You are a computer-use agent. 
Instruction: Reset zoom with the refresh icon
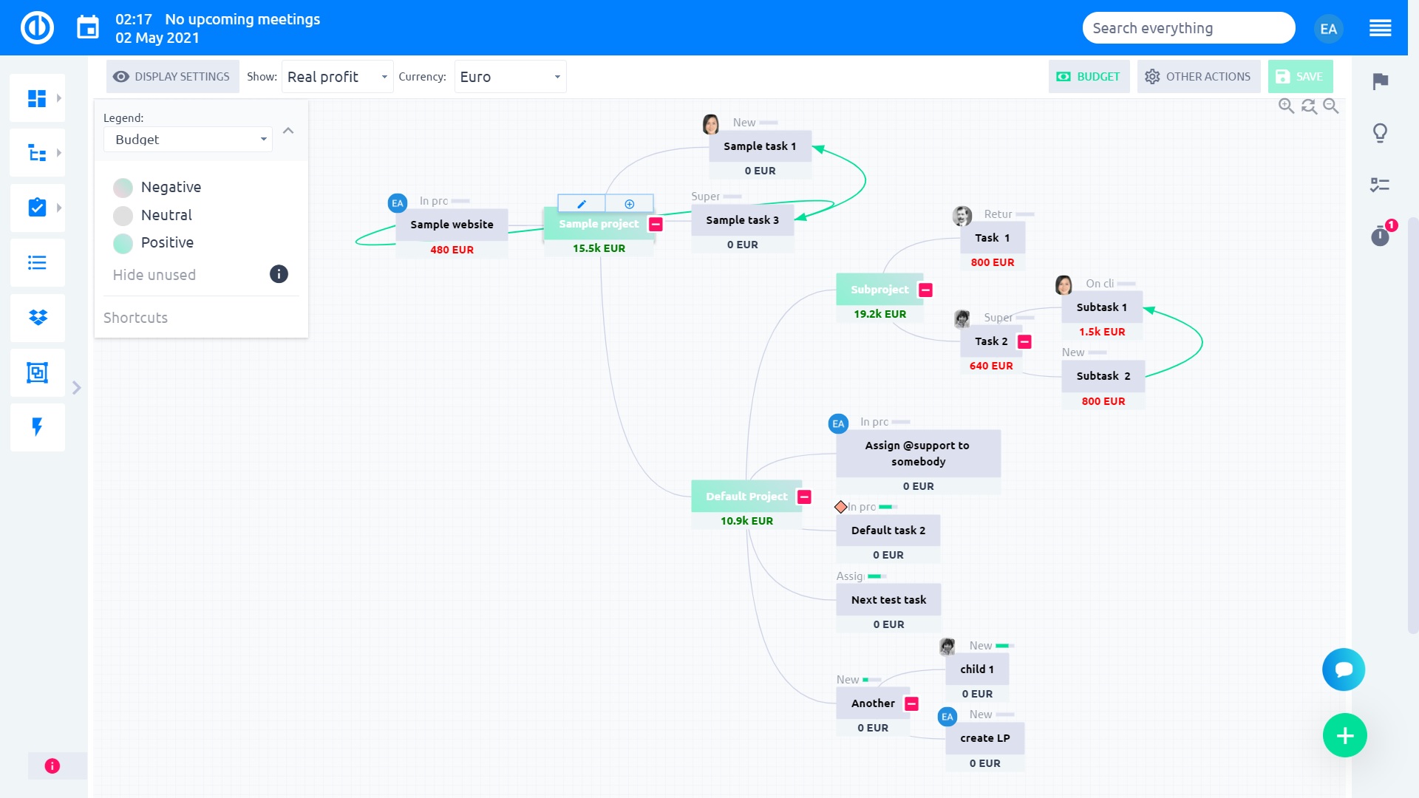[1309, 106]
